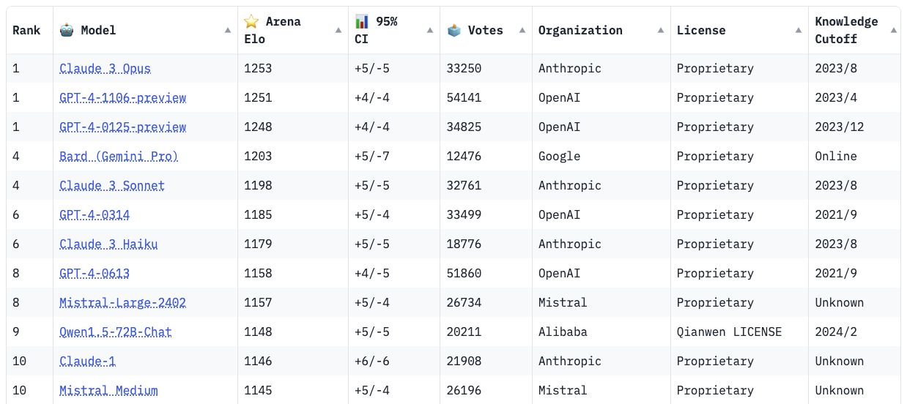This screenshot has height=404, width=907.
Task: Open the Mistral Medium model link
Action: (x=108, y=390)
